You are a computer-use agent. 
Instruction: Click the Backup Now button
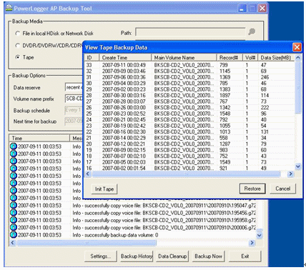click(208, 256)
